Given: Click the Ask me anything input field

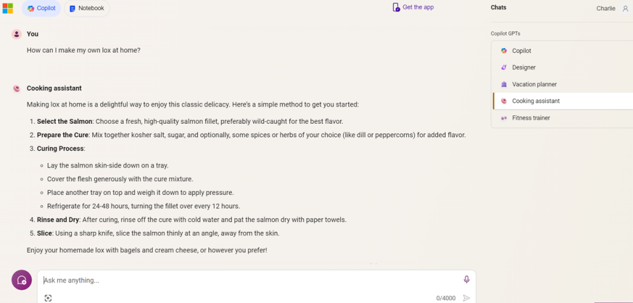Looking at the screenshot, I should click(251, 280).
